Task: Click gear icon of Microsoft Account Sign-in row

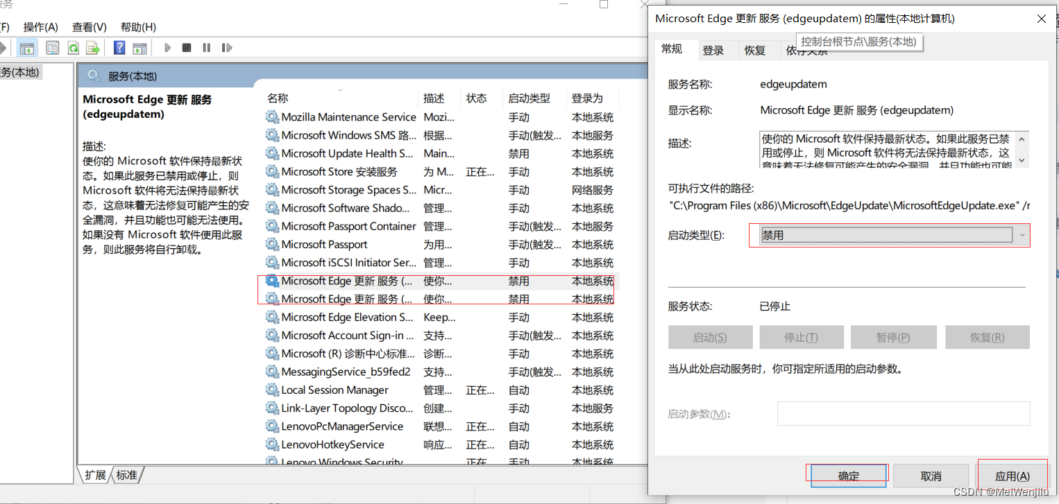Action: click(272, 336)
